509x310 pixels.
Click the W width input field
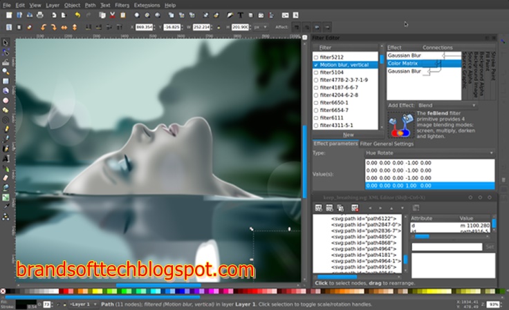click(201, 27)
